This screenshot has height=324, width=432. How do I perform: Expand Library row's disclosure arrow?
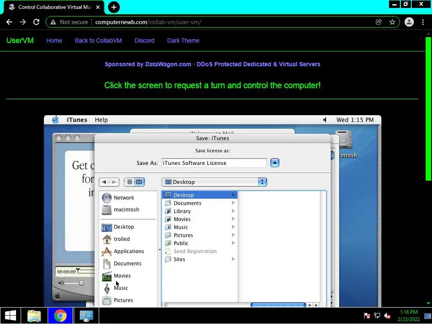233,211
